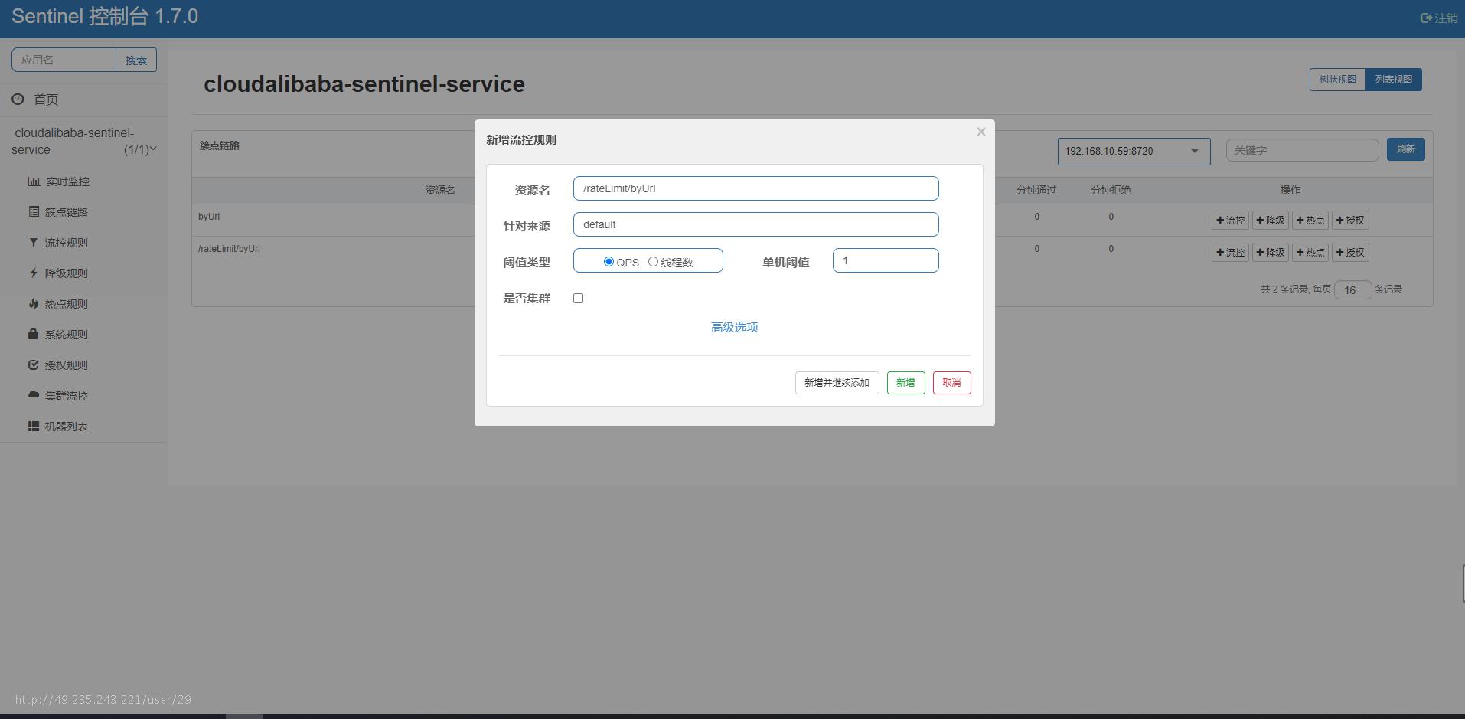This screenshot has height=719, width=1465.
Task: Switch to 列表视图 list view
Action: (x=1393, y=80)
